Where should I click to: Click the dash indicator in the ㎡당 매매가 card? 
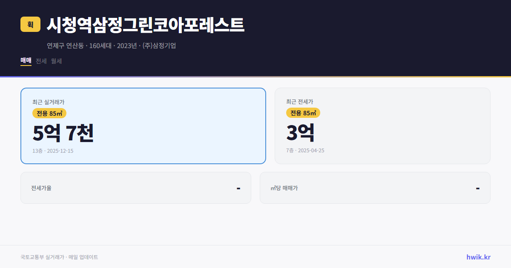[477, 188]
